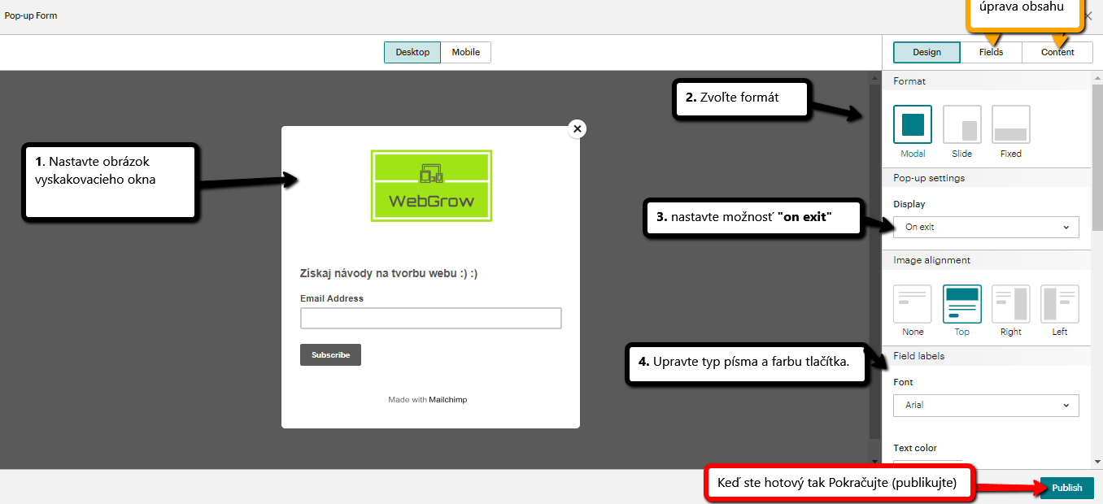Switch preview to Mobile
The image size is (1103, 504).
tap(466, 52)
